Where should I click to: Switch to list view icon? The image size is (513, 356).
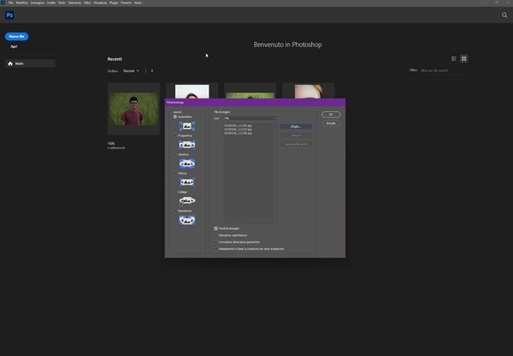click(x=454, y=59)
